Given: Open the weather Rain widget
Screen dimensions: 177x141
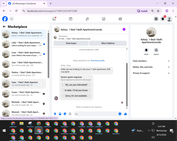Looking at the screenshot, I should pyautogui.click(x=138, y=130).
